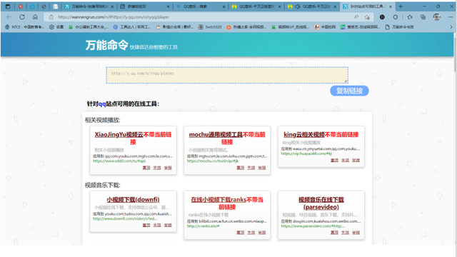The height and width of the screenshot is (257, 457).
Task: Switch to the QQ音乐 tab playing audio
Action: pos(312,6)
